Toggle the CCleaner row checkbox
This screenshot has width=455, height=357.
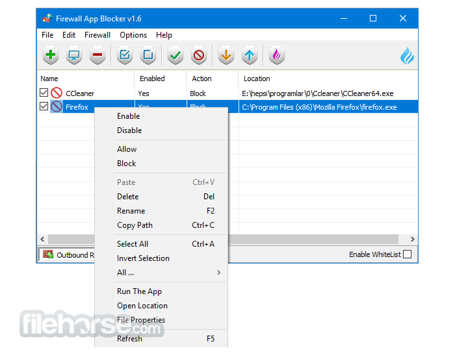point(44,93)
